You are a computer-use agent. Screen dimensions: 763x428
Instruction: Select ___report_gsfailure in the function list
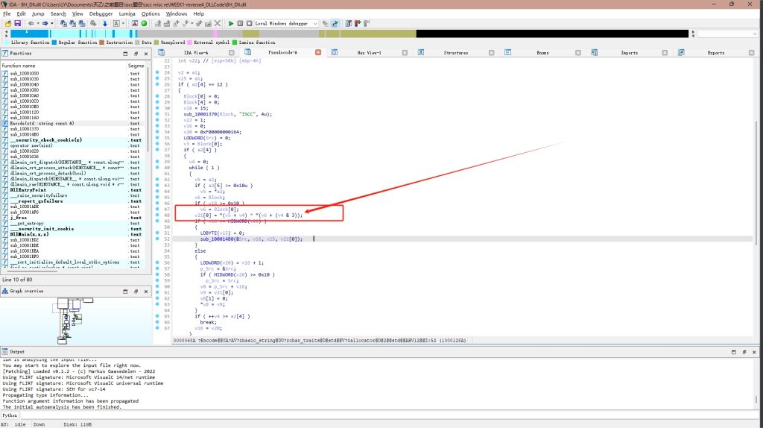point(37,201)
